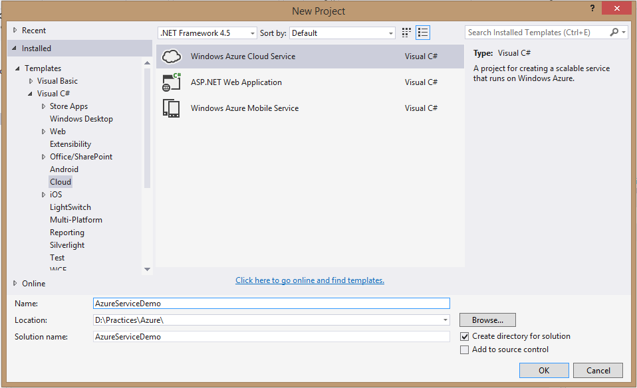This screenshot has width=637, height=388.
Task: Open the Location path dropdown arrow
Action: [x=446, y=320]
